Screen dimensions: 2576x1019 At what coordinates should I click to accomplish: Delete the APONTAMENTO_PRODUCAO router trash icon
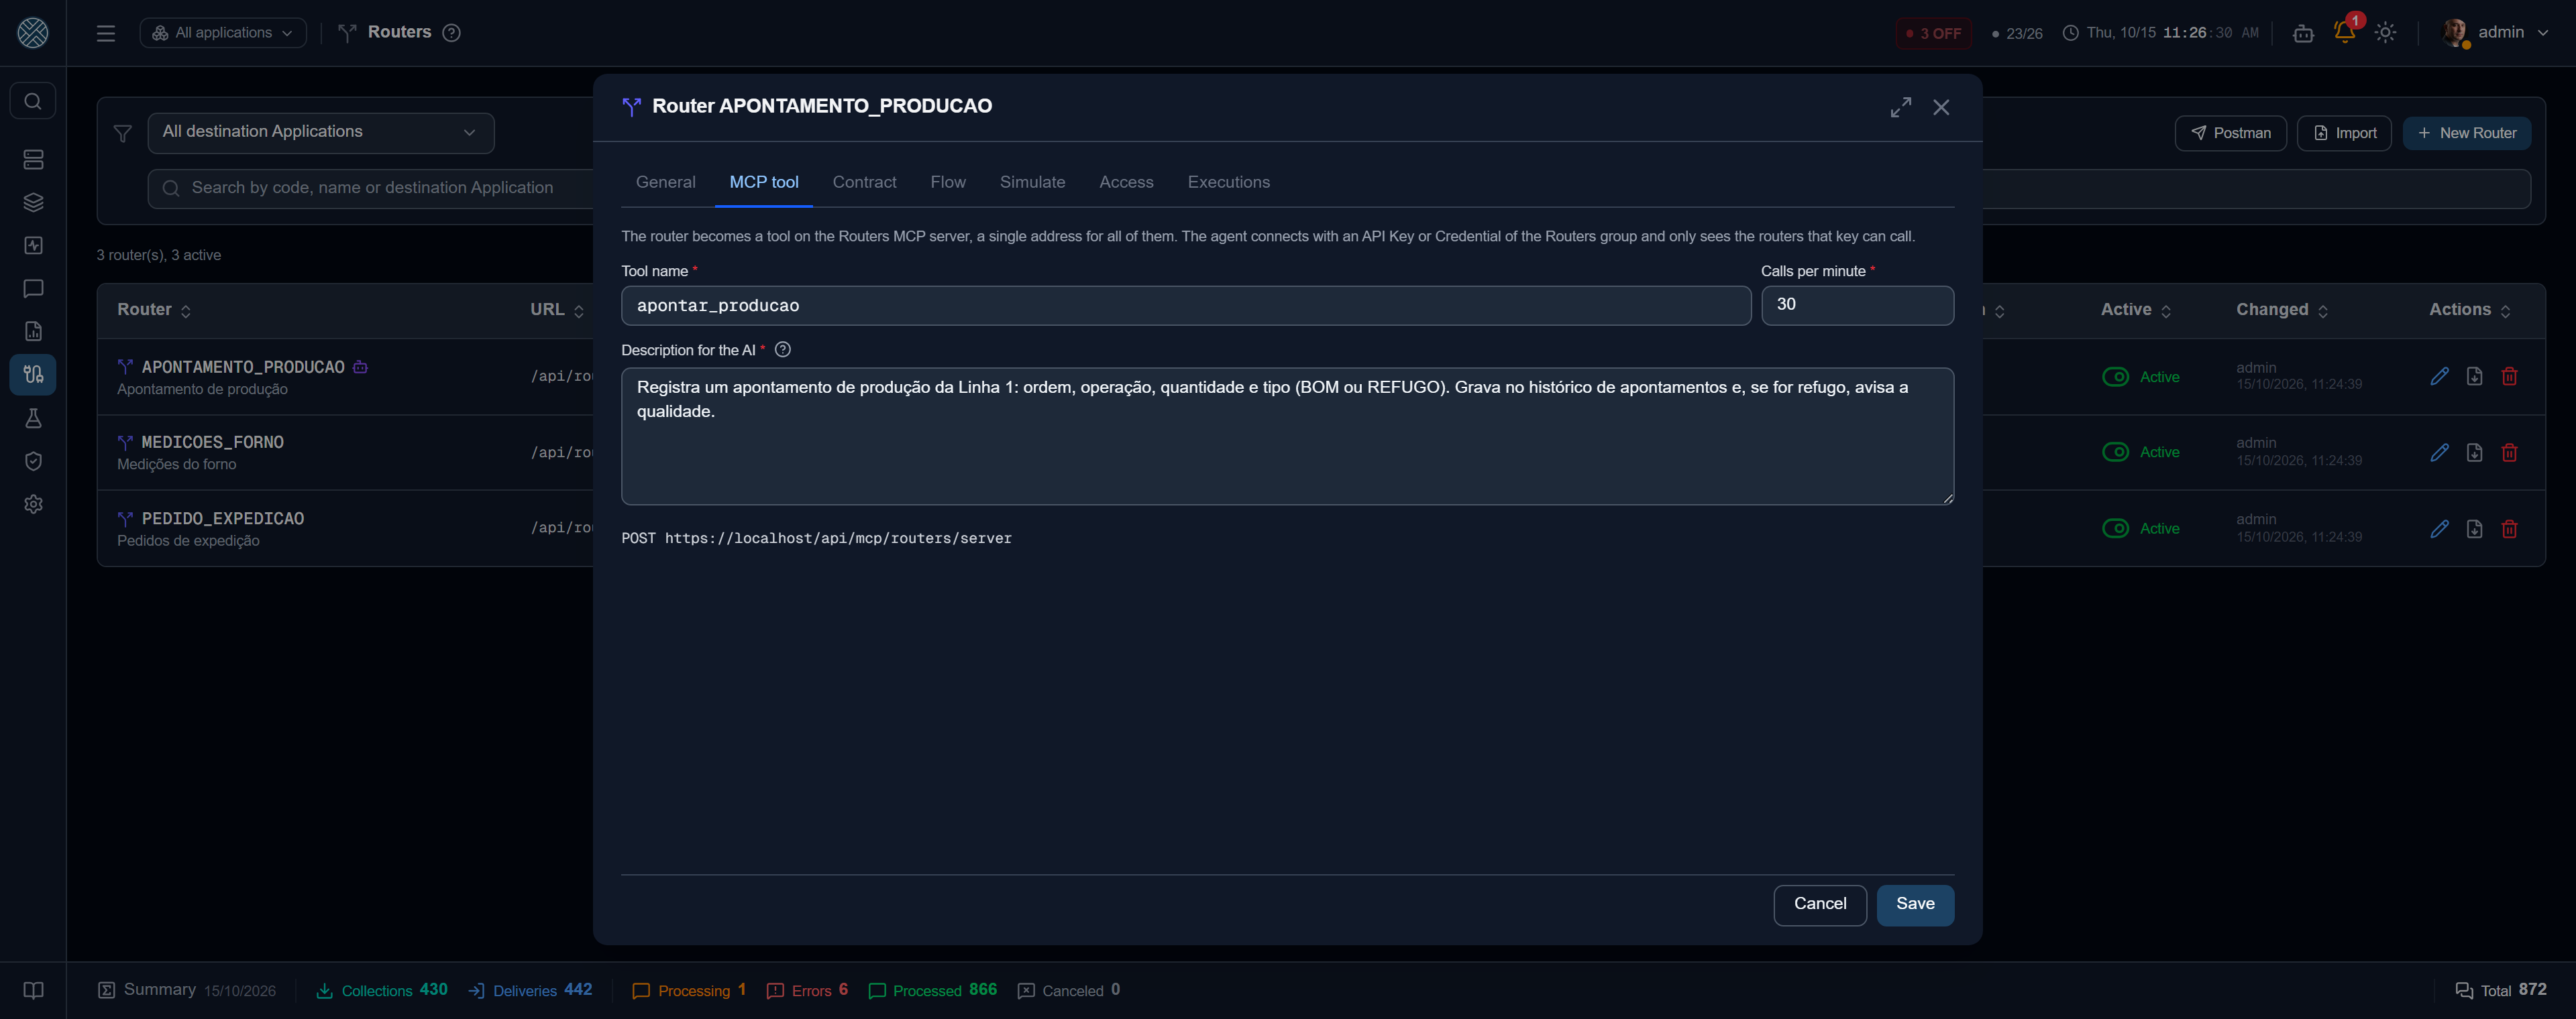point(2510,377)
